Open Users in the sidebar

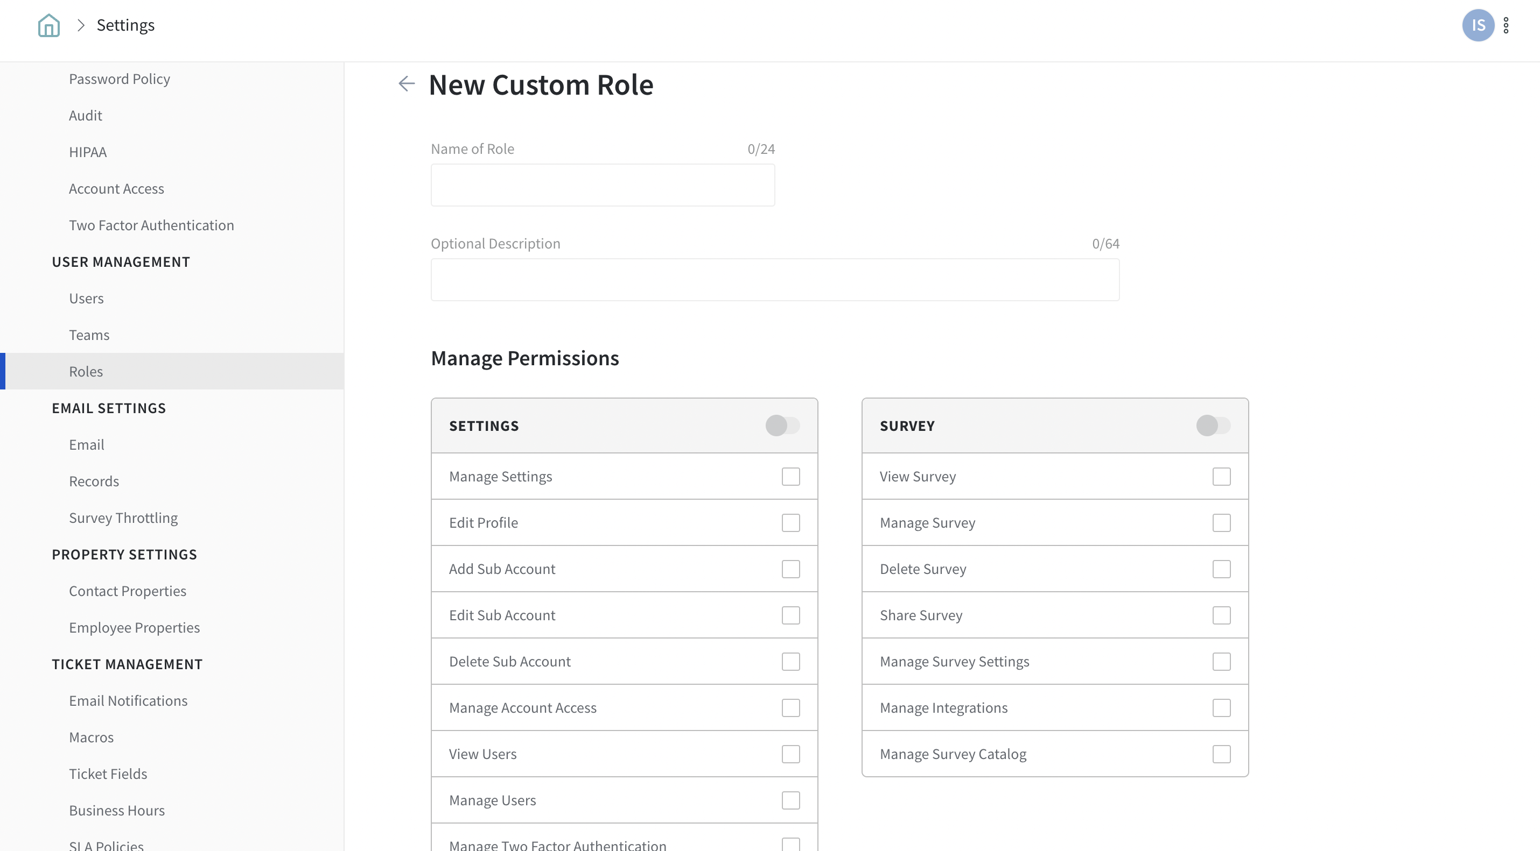86,299
